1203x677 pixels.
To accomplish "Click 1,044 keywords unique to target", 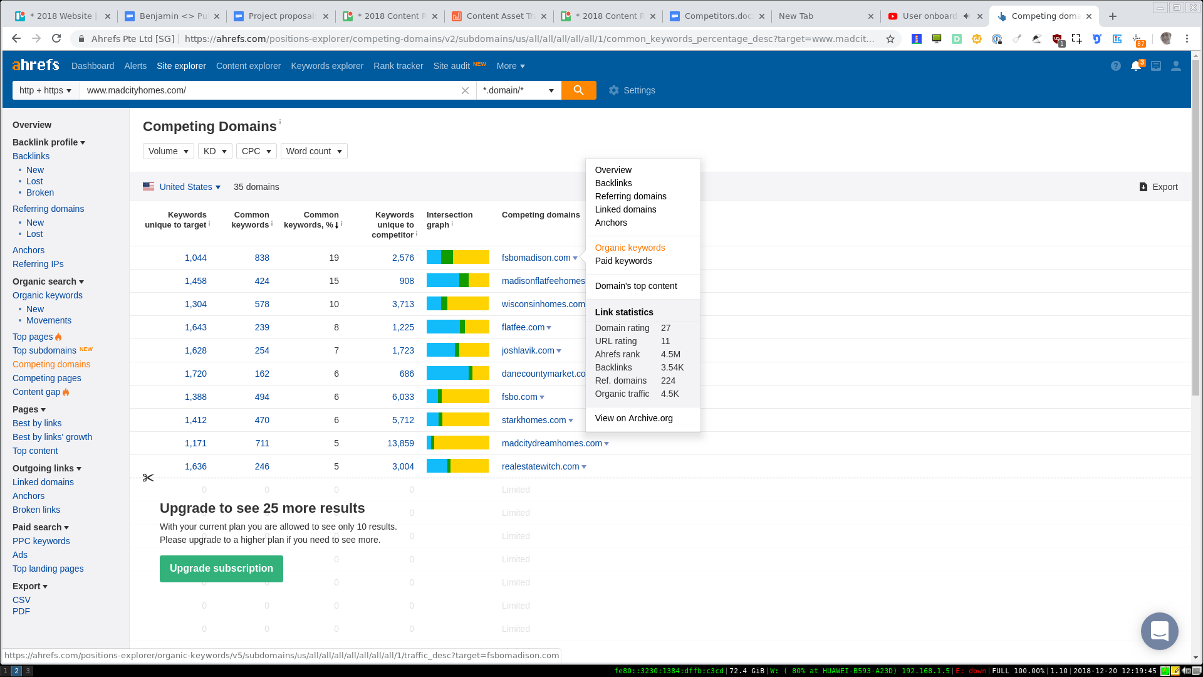I will (195, 258).
